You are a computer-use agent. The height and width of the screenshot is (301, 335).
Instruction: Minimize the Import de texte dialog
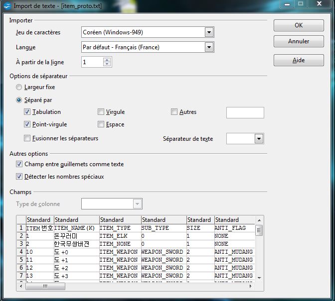(x=287, y=3)
